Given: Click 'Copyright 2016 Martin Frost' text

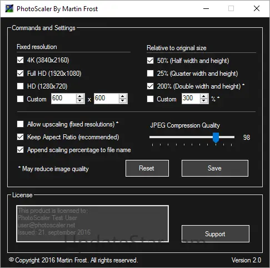Looking at the screenshot, I should pyautogui.click(x=51, y=260).
